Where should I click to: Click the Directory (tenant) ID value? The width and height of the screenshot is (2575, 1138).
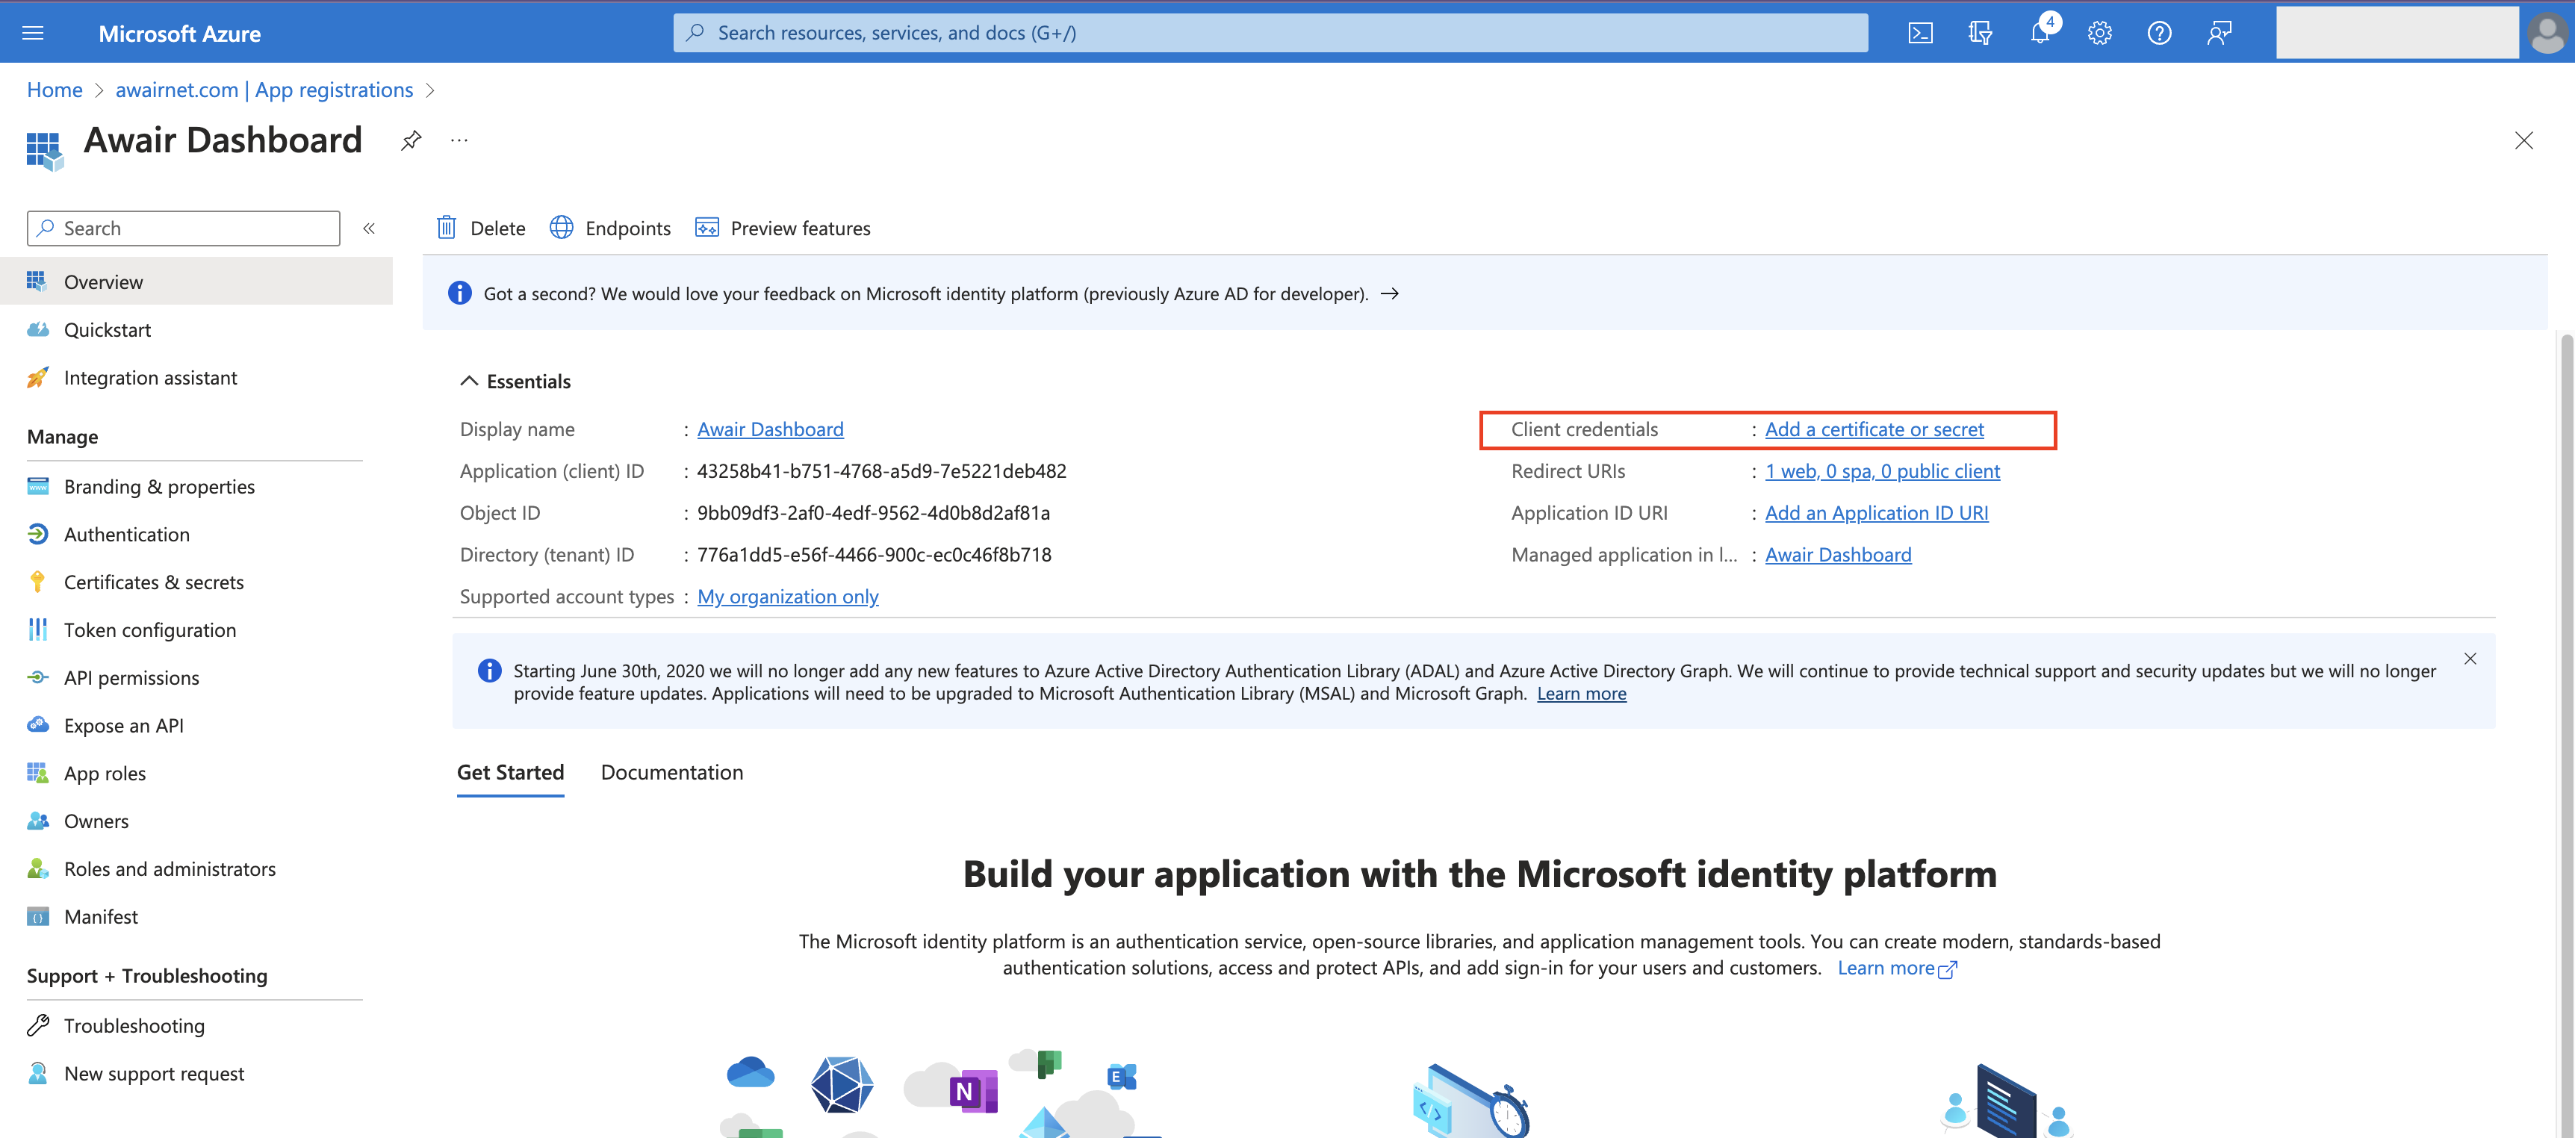click(x=874, y=556)
